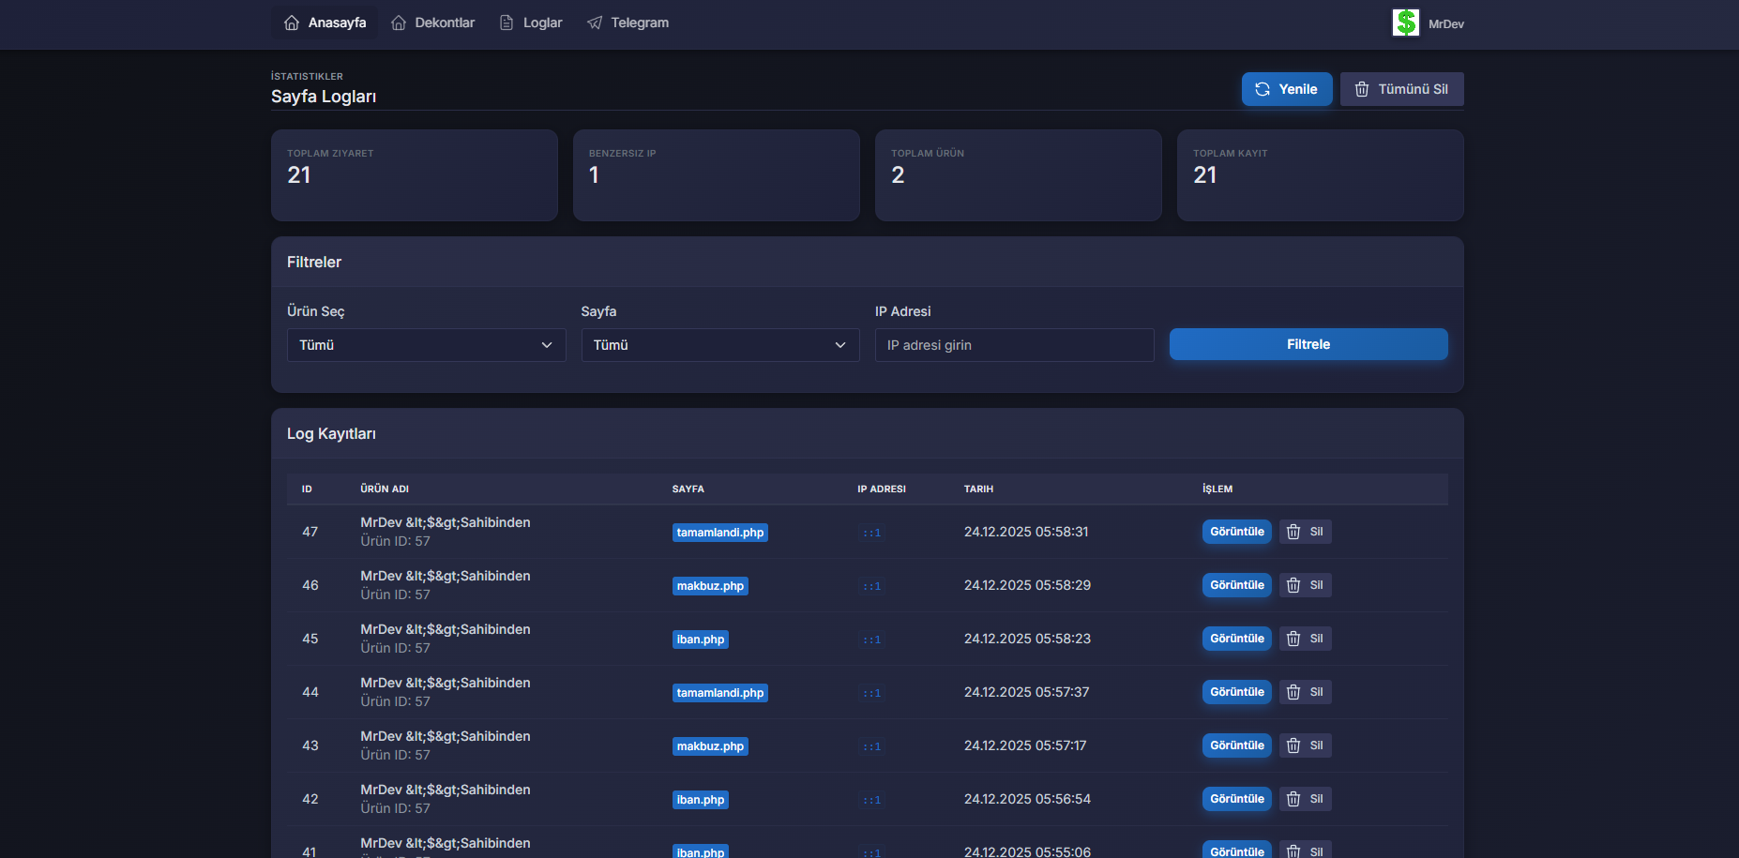
Task: Delete log entry 43 via trash icon
Action: pos(1306,745)
